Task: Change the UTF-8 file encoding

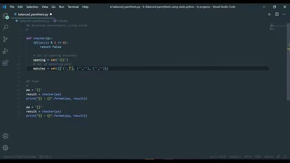Action: 248,157
